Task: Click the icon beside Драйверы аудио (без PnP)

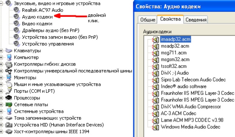Action: pyautogui.click(x=17, y=30)
